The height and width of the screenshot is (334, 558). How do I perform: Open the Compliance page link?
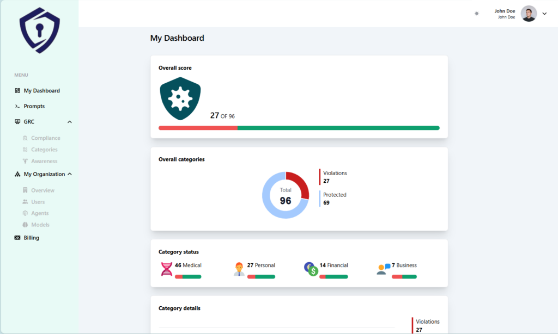tap(45, 138)
